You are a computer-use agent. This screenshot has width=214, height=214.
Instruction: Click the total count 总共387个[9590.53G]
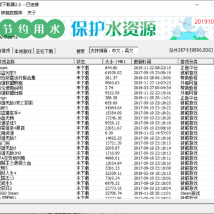[x=191, y=50]
